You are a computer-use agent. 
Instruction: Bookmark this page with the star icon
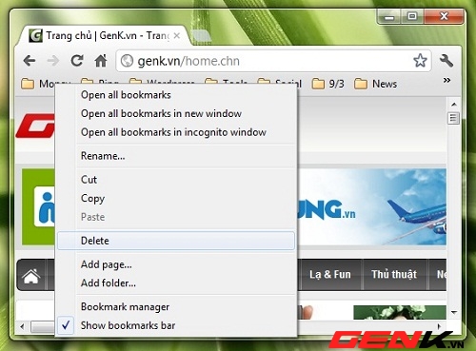420,60
